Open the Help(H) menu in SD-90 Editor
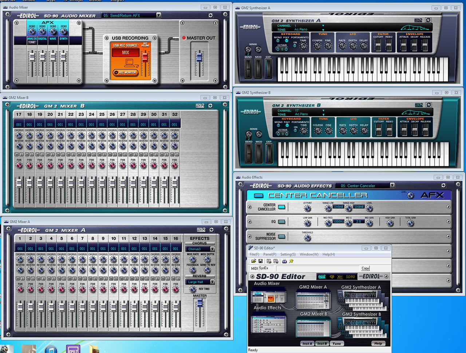 329,254
